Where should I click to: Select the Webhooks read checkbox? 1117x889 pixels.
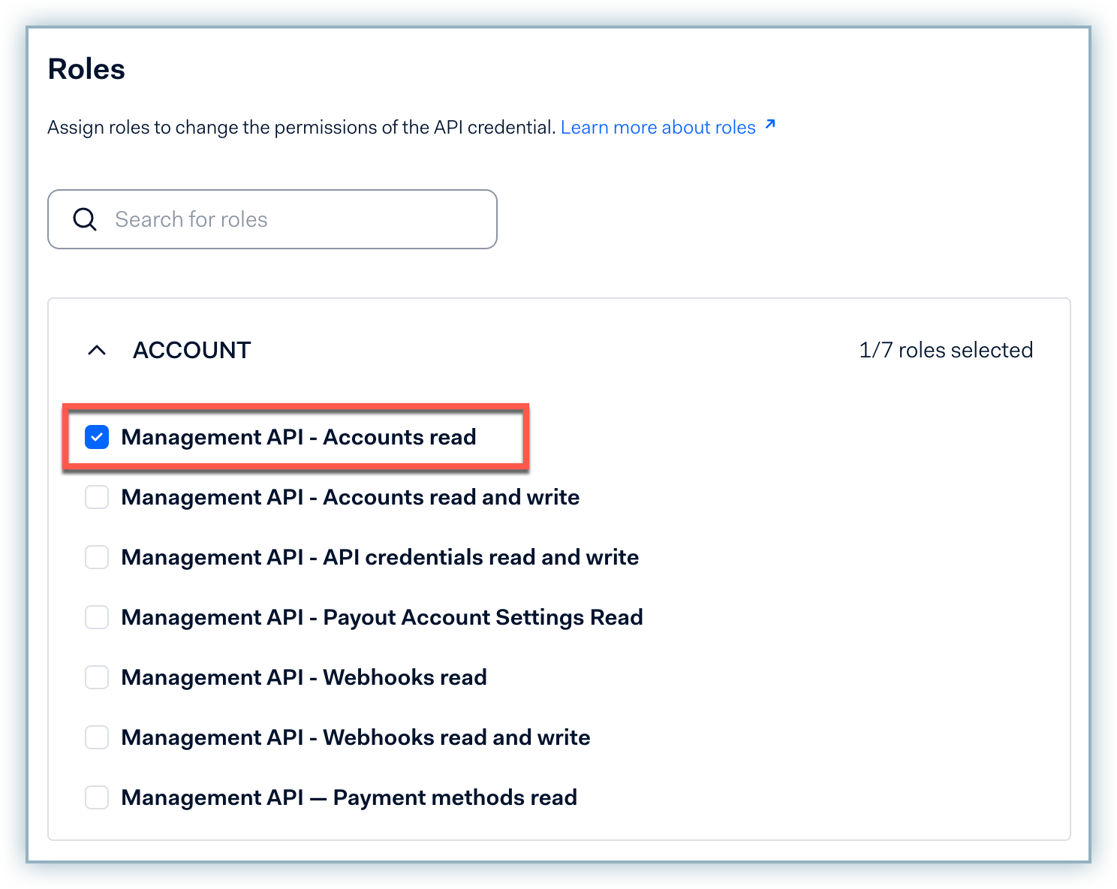[97, 677]
